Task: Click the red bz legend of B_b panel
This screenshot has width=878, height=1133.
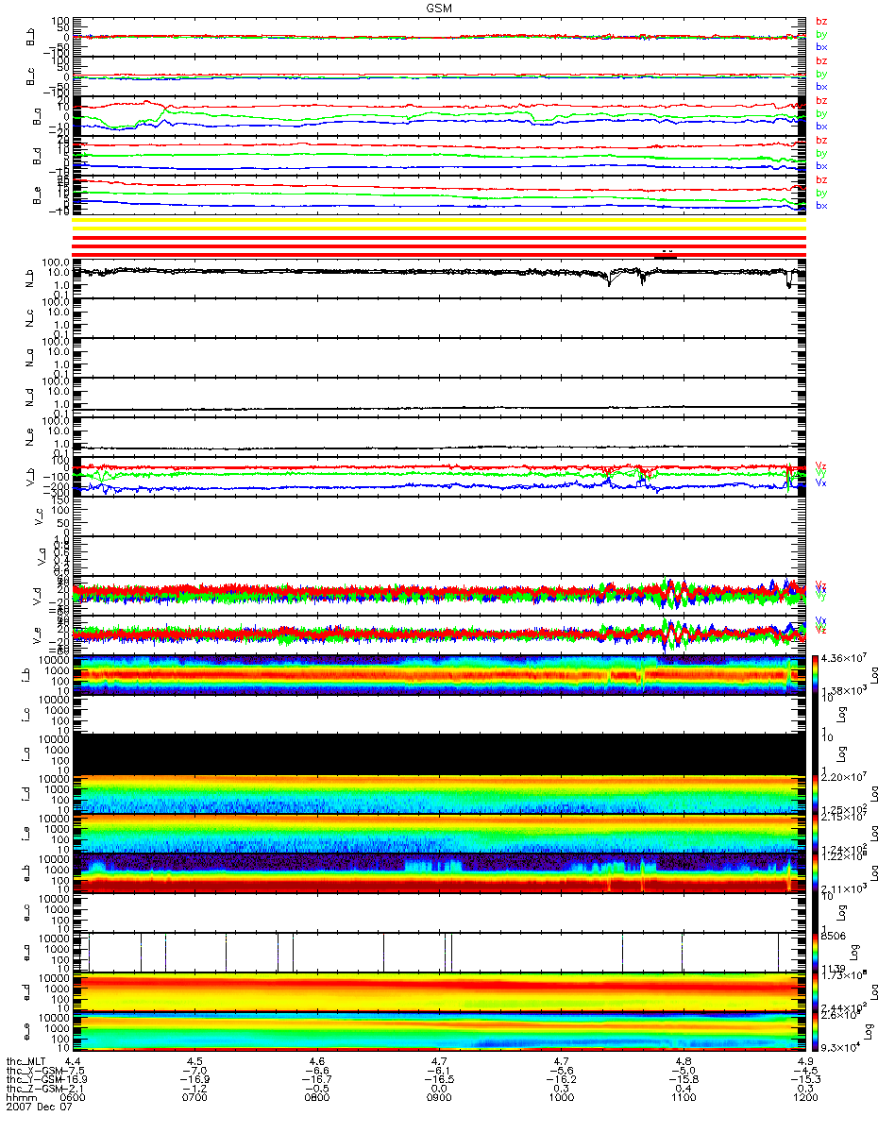Action: point(821,21)
